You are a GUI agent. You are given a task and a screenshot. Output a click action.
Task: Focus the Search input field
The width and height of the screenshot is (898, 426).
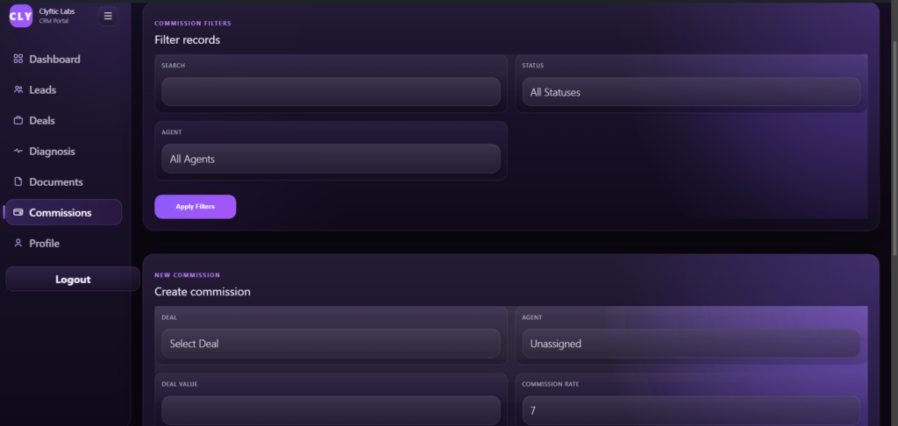(331, 92)
